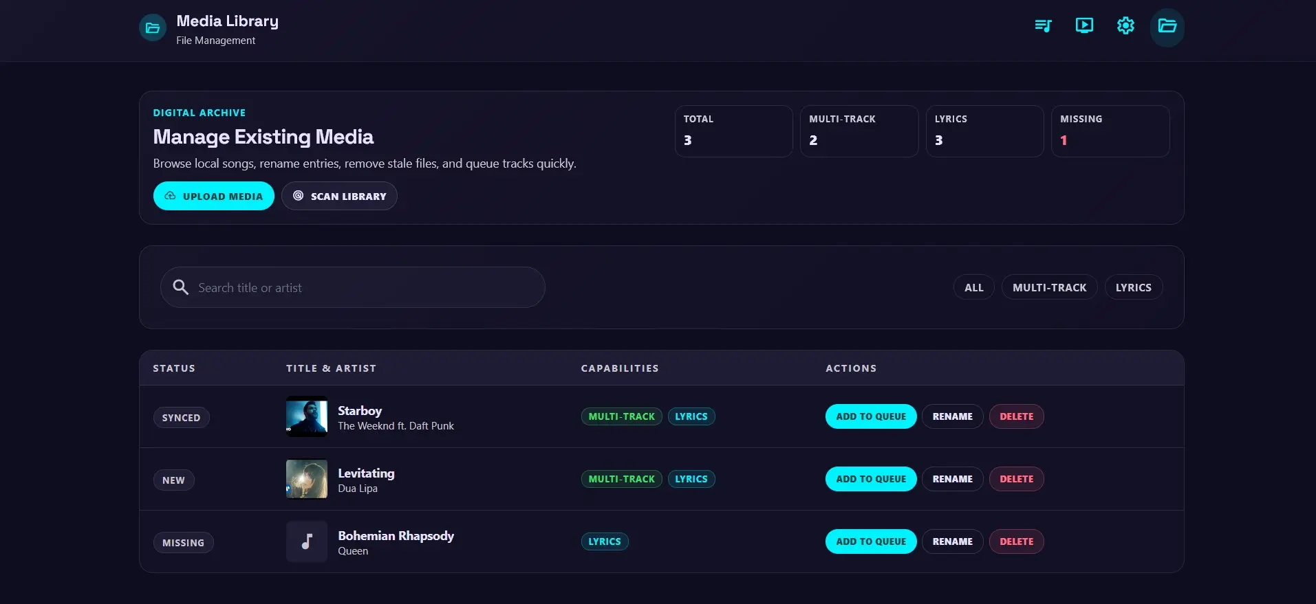This screenshot has width=1316, height=604.
Task: Click Levitating's LYRICS capability tag
Action: click(691, 479)
